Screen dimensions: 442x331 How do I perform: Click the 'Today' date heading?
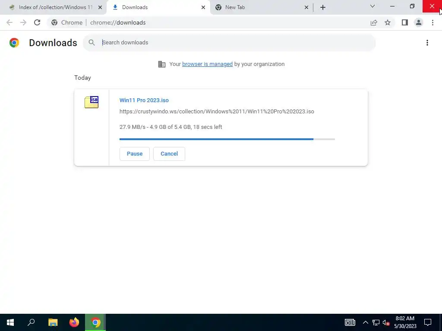coord(82,78)
